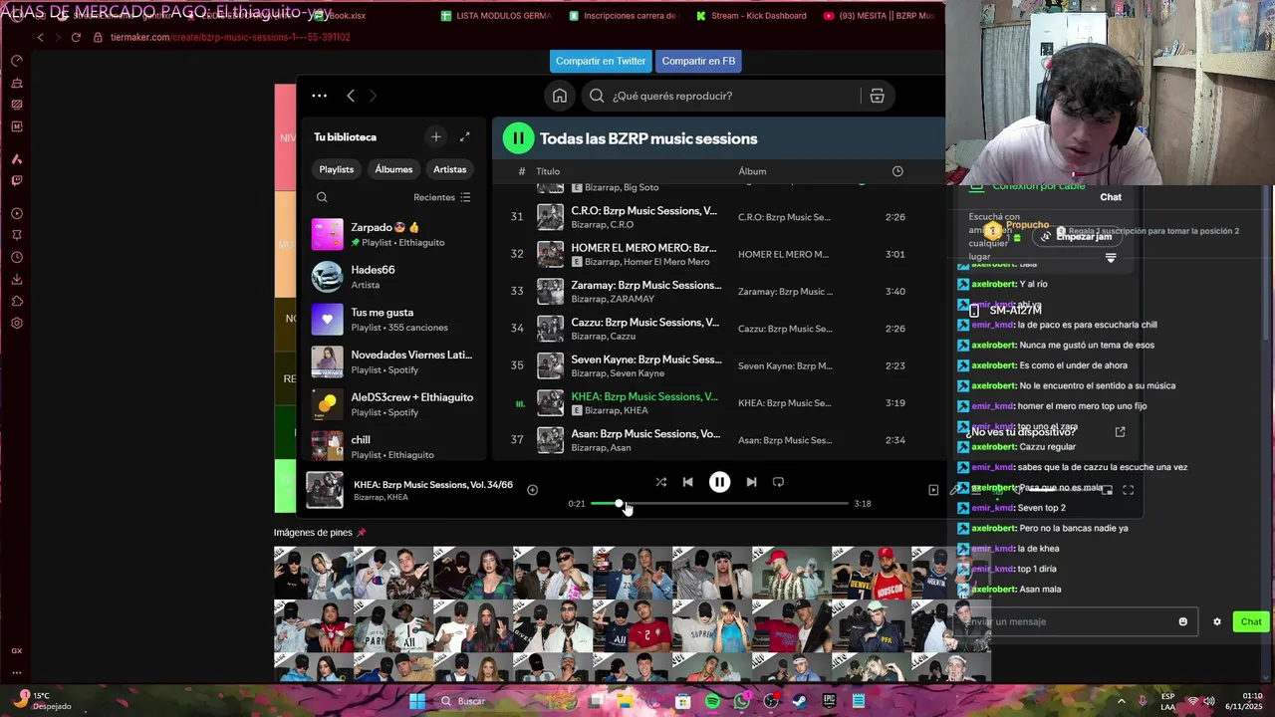This screenshot has width=1275, height=717.
Task: Open now-playing view icon
Action: pyautogui.click(x=933, y=490)
